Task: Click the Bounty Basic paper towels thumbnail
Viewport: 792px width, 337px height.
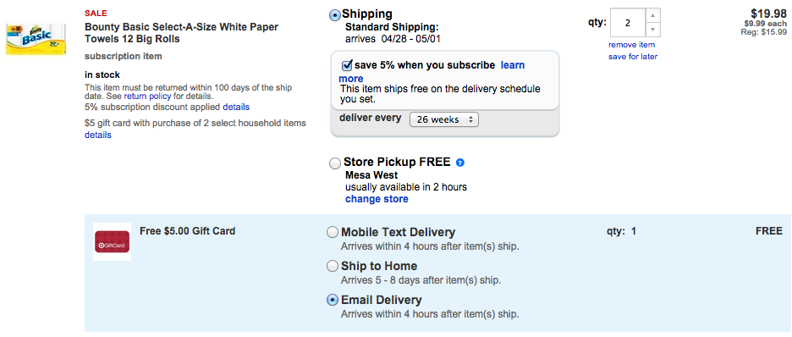Action: coord(36,40)
